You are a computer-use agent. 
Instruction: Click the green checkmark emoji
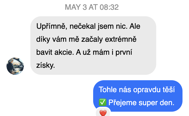click(x=103, y=102)
